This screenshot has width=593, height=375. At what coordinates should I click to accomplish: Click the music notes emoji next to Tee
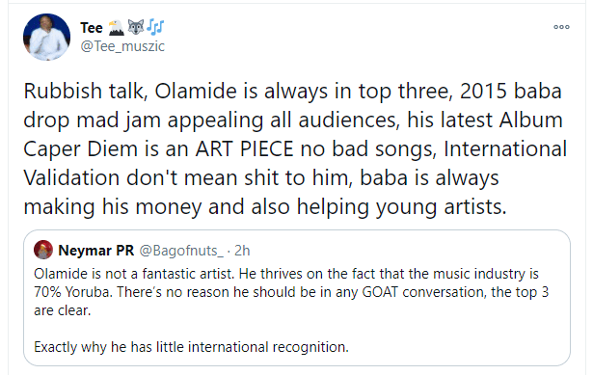tap(155, 27)
